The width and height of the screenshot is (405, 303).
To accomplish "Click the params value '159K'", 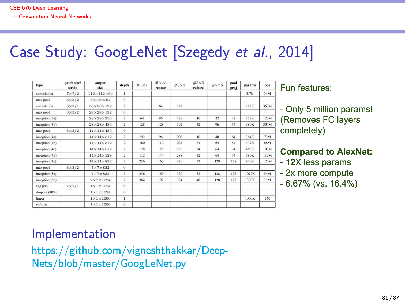I will [x=250, y=118].
